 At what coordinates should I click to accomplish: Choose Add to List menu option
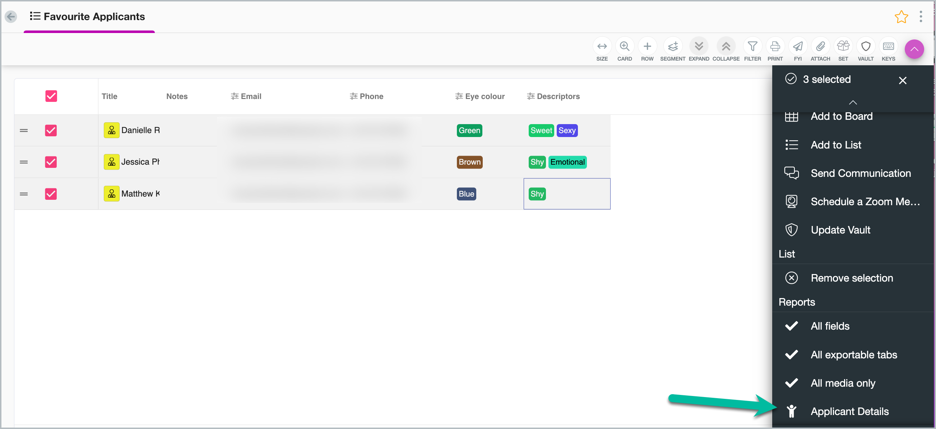point(836,145)
